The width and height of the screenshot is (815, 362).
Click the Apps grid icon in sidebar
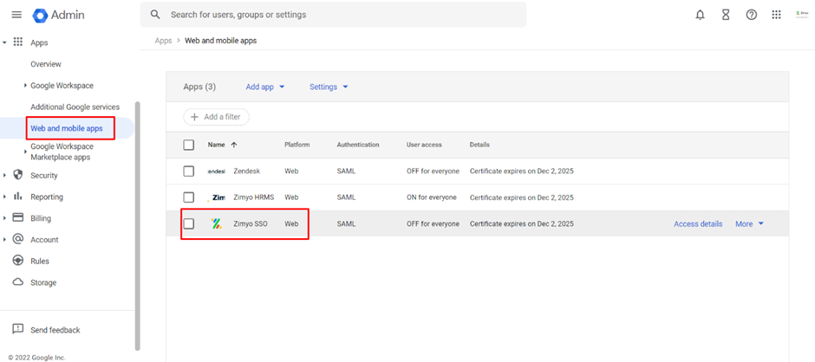(x=17, y=42)
